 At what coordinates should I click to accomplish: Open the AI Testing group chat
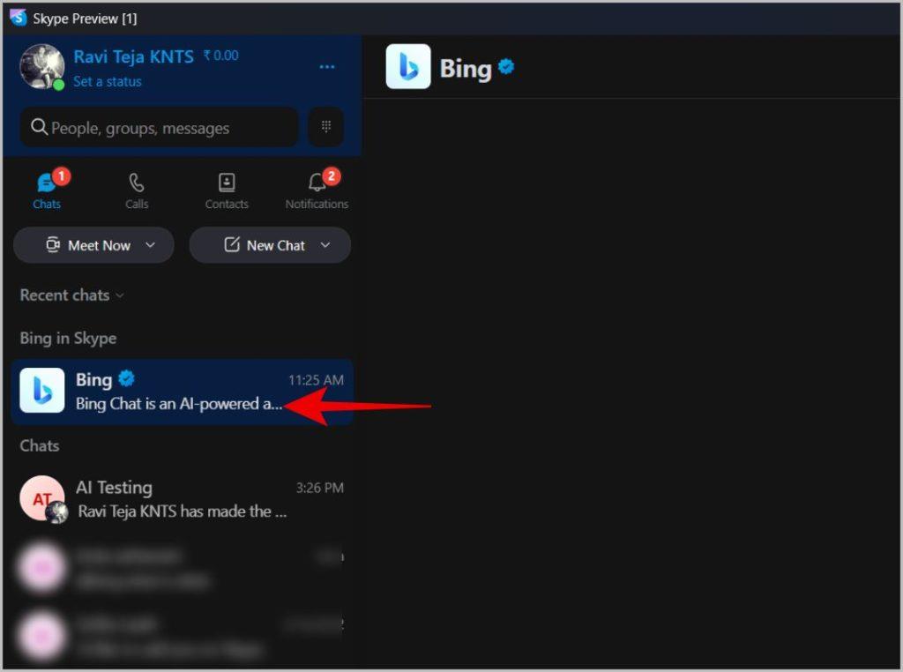tap(182, 498)
